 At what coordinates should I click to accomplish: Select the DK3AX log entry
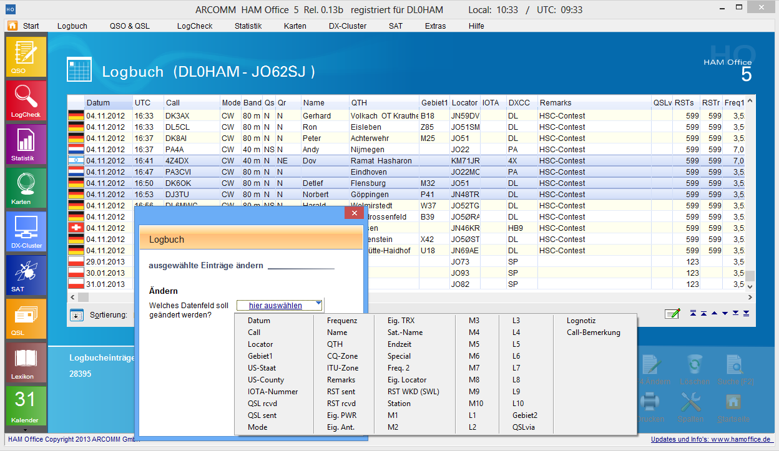(x=406, y=115)
